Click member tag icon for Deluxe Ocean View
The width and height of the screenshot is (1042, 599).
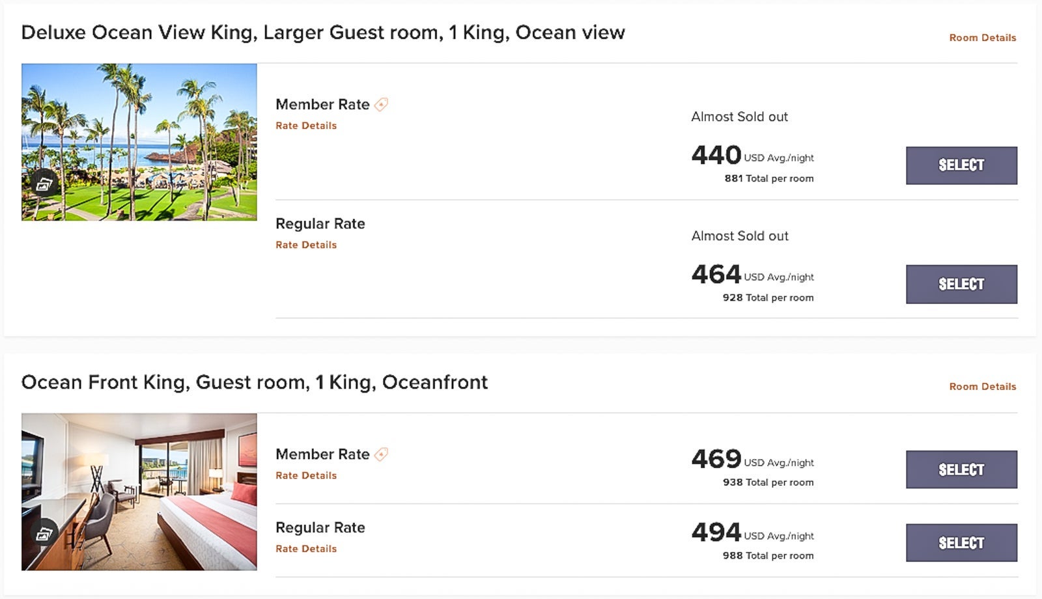[382, 104]
